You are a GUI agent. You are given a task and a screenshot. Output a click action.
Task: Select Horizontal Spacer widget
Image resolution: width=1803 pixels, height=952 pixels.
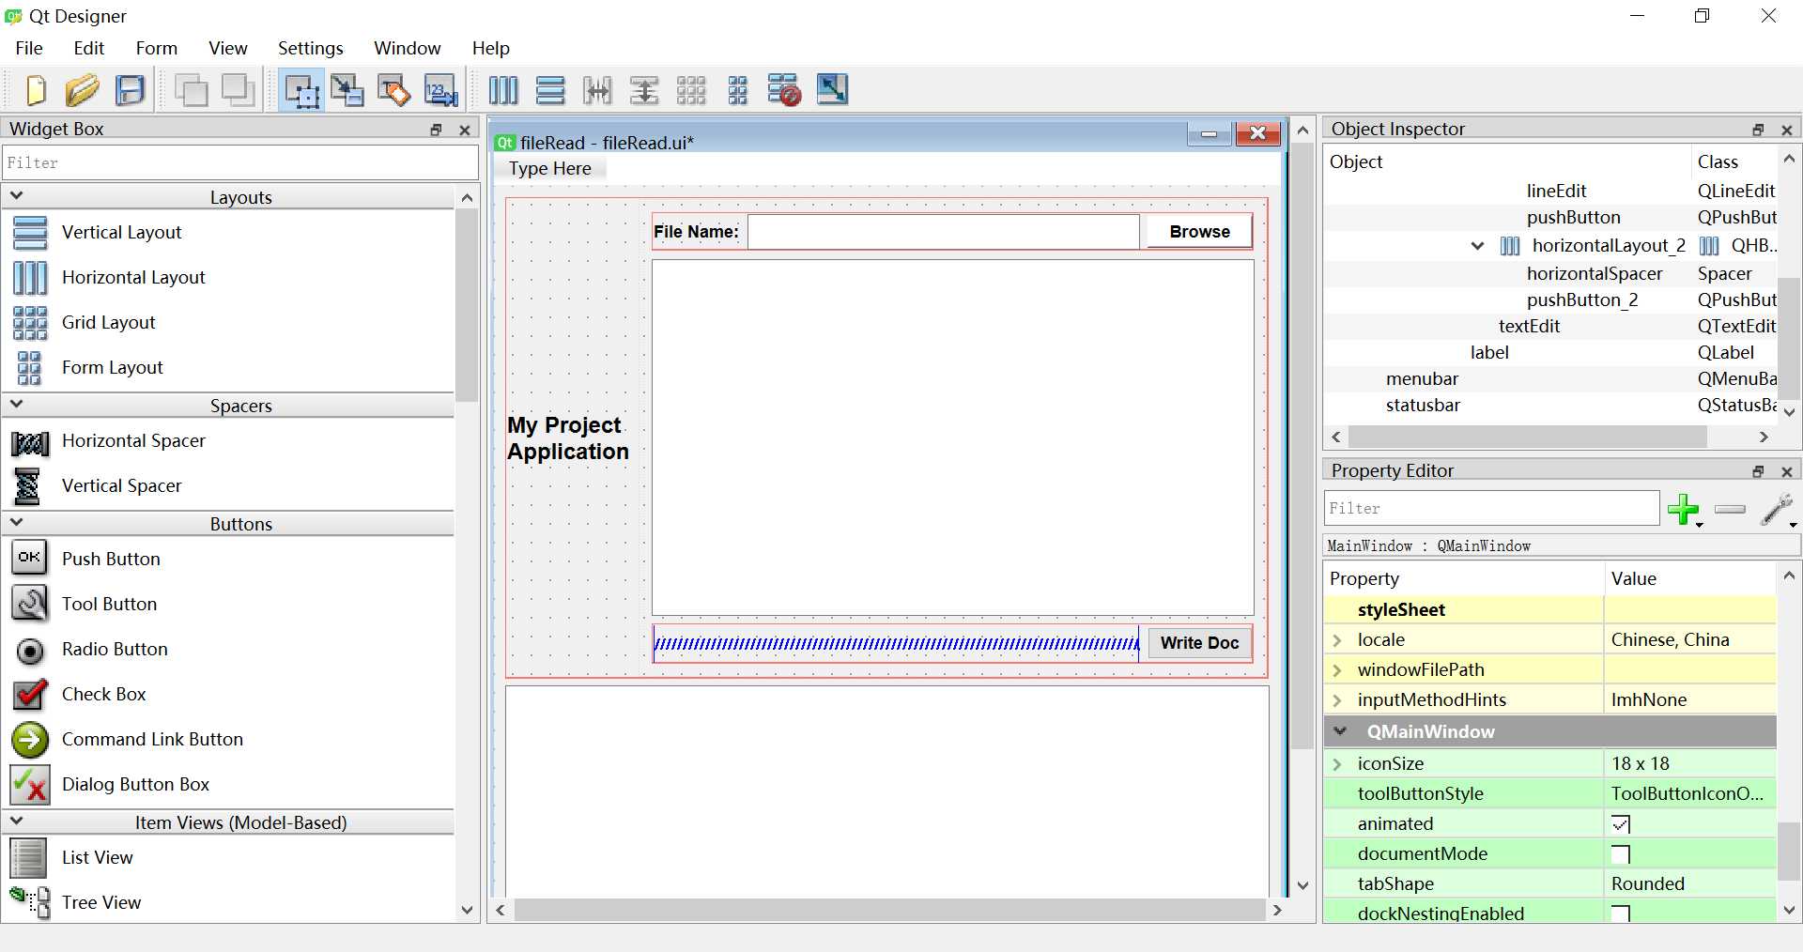(133, 440)
